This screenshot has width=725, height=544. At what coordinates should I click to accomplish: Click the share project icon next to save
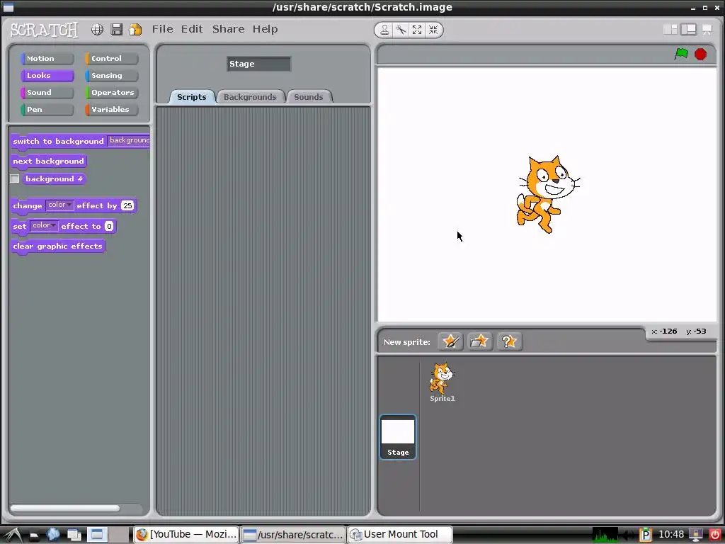coord(135,30)
